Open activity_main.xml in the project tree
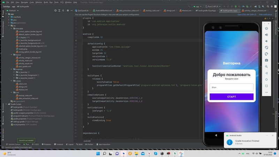This screenshot has width=279, height=157. point(25,61)
